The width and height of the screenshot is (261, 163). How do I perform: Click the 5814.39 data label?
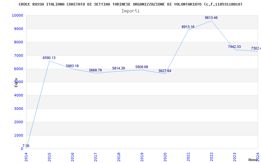click(x=118, y=68)
